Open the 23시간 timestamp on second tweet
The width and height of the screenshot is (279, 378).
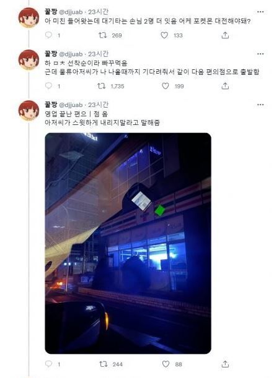click(98, 54)
